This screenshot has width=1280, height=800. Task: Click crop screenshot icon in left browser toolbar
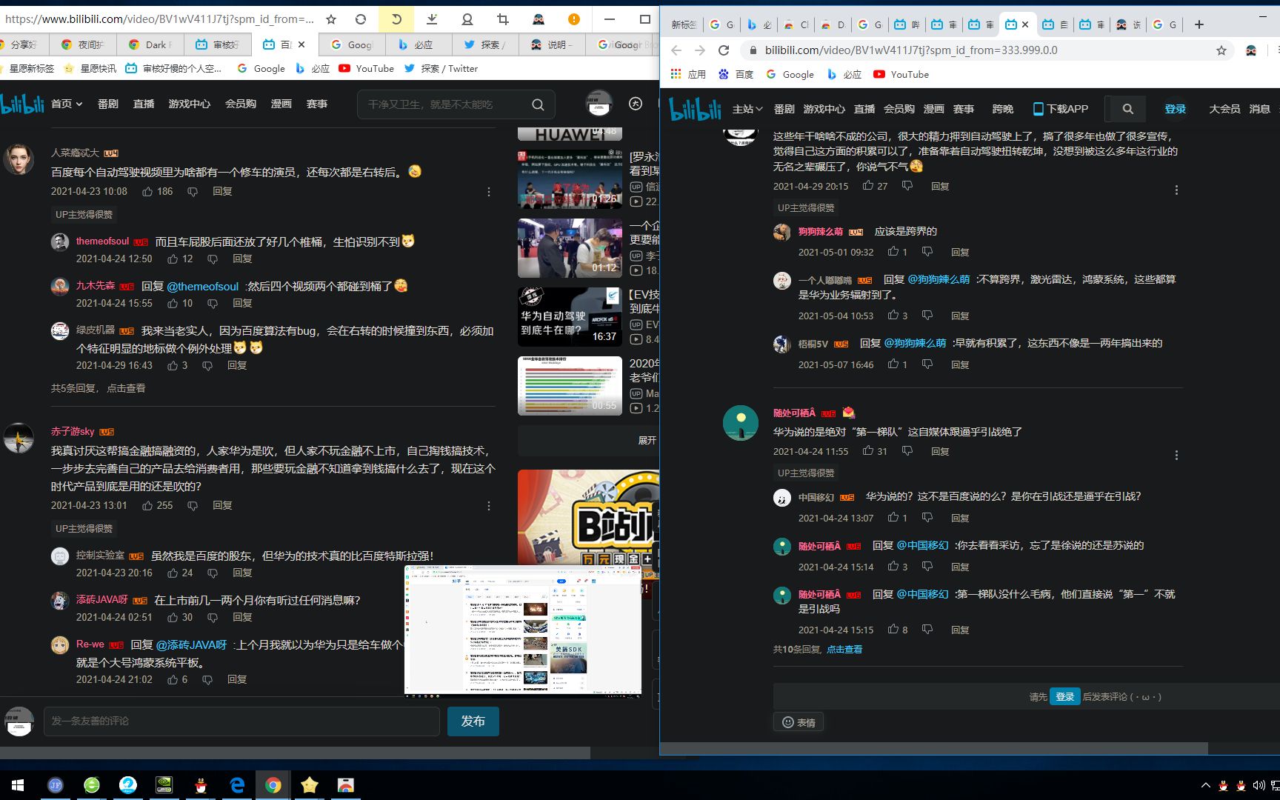[x=503, y=19]
